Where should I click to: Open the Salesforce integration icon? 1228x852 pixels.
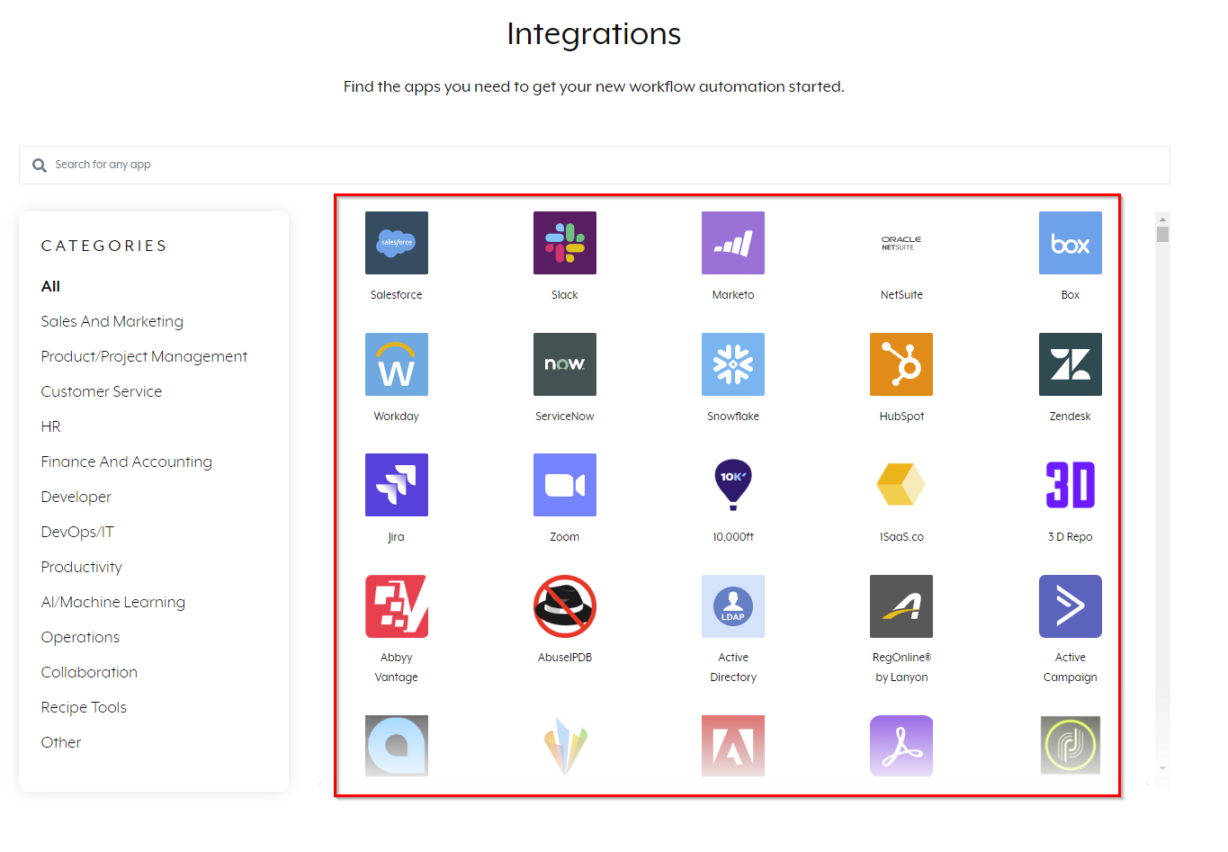(396, 243)
